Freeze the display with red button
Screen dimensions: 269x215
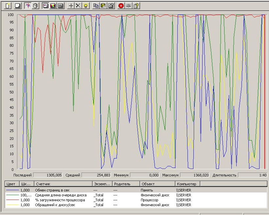[x=121, y=6]
